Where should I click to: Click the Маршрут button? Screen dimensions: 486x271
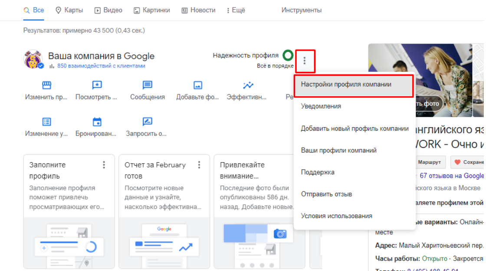[429, 162]
